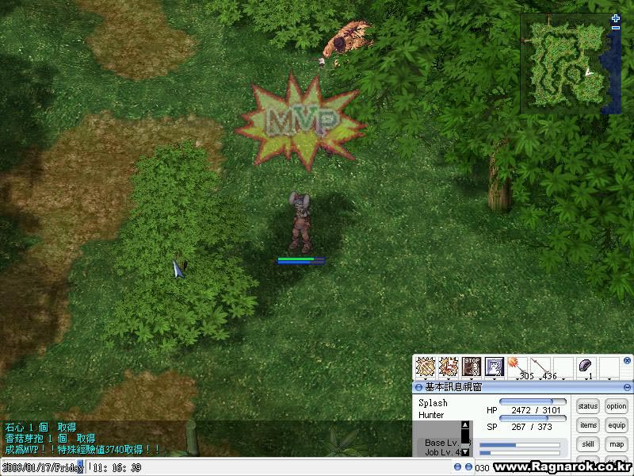
Task: Select the plain arrow item with count 436
Action: 540,367
